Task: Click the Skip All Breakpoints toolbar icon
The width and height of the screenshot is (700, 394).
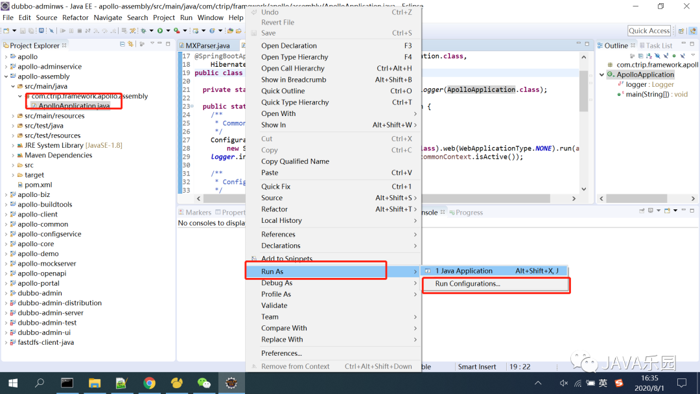Action: click(x=51, y=31)
